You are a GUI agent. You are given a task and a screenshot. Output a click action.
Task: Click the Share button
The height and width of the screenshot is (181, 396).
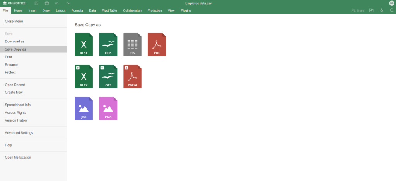click(358, 10)
